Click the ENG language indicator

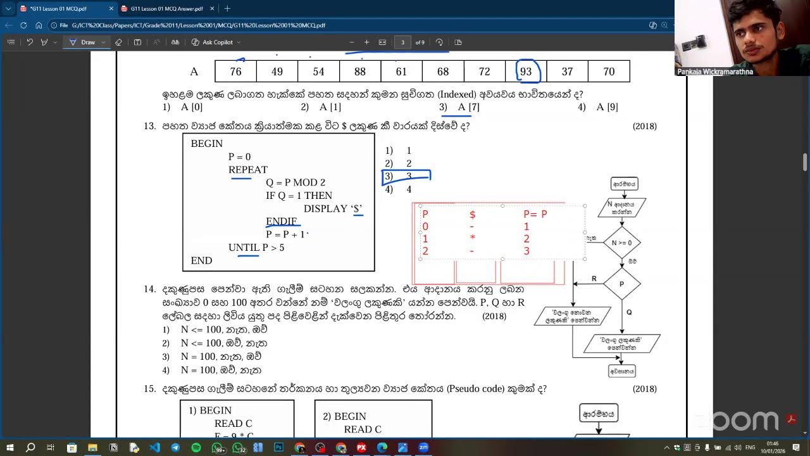751,448
